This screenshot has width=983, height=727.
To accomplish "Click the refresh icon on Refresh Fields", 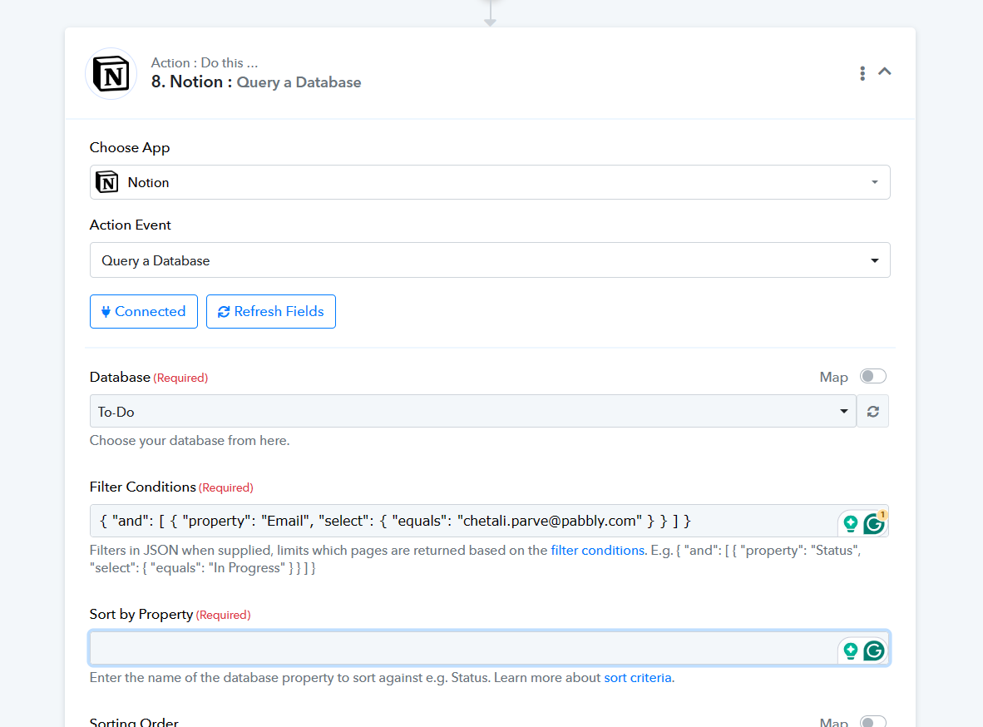I will (x=224, y=312).
